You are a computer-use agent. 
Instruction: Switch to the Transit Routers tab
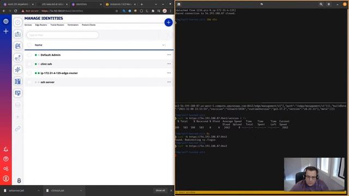click(57, 25)
